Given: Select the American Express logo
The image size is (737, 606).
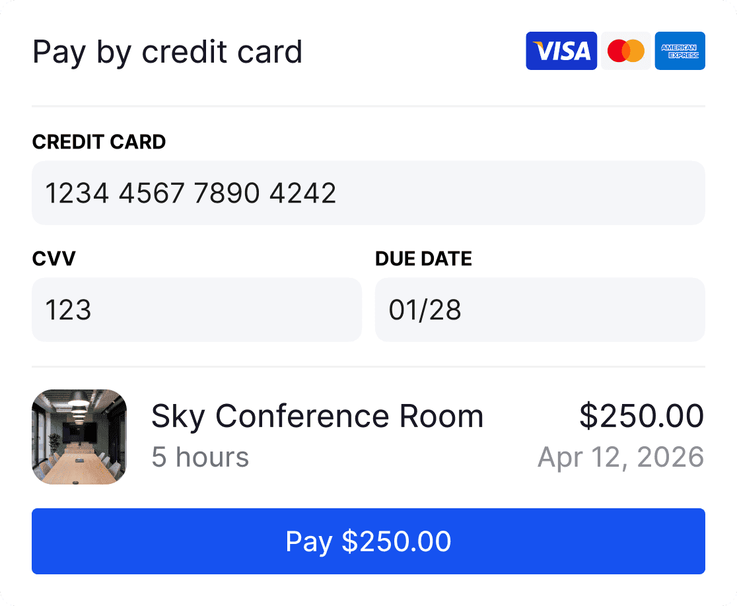Looking at the screenshot, I should coord(680,50).
